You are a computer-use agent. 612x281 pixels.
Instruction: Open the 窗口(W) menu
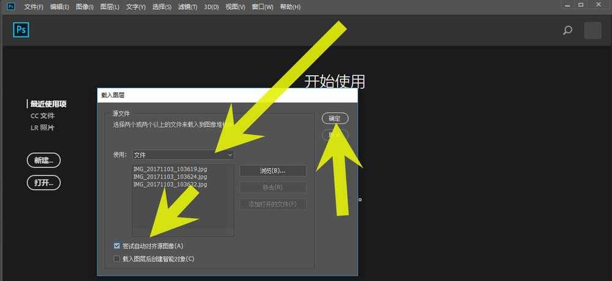[x=263, y=7]
